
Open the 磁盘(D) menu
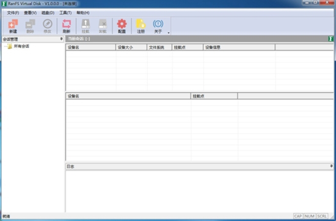click(x=48, y=13)
